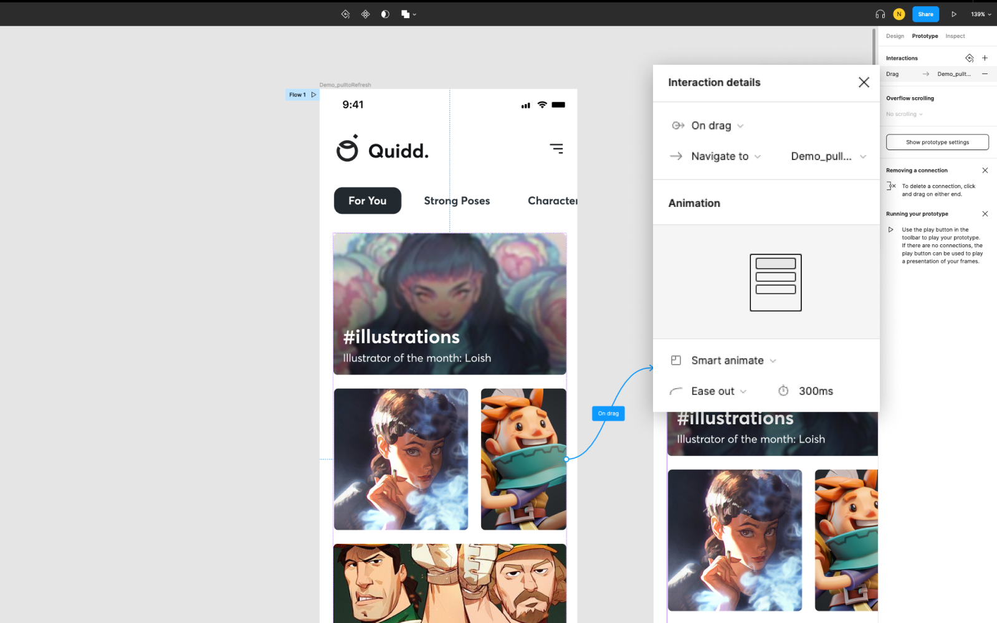997x623 pixels.
Task: Close the Interaction details popup
Action: pos(864,82)
